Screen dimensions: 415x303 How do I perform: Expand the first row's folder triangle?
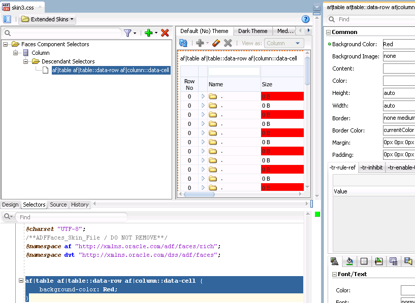click(203, 96)
